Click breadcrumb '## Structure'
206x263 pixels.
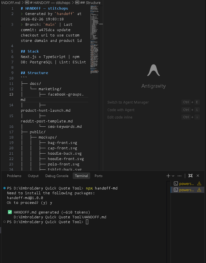click(x=88, y=3)
